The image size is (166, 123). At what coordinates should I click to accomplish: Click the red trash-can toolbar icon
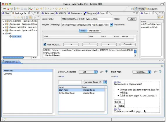click(8, 9)
